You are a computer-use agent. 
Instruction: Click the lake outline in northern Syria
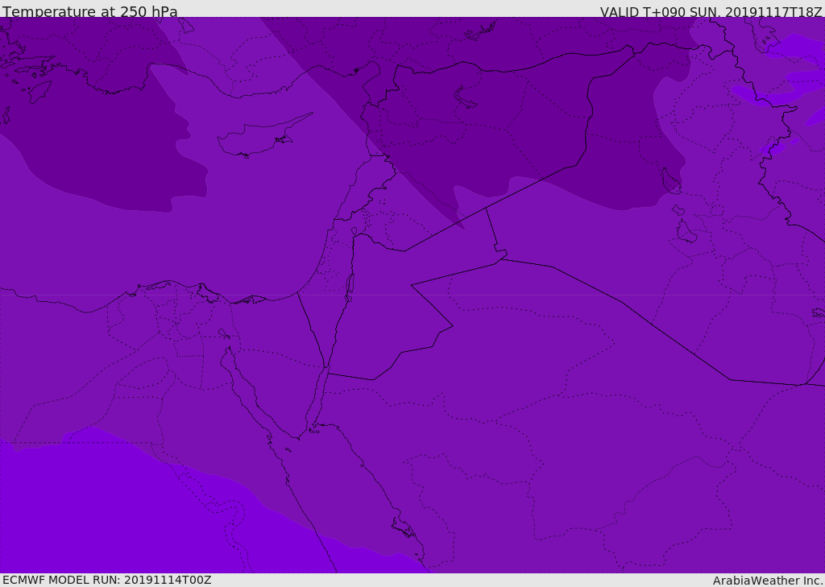point(466,97)
